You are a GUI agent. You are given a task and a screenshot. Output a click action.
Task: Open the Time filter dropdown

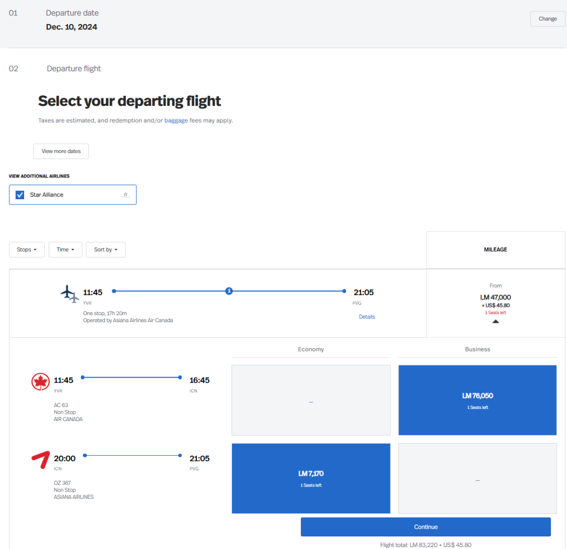click(x=66, y=250)
